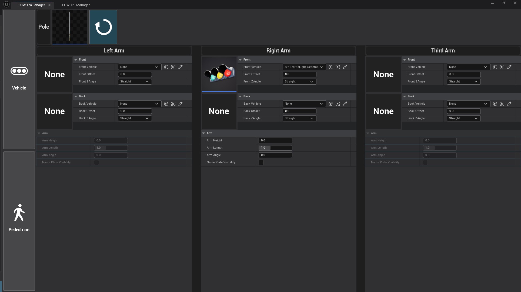Enable Right Arm Name Plate Visibility checkbox
Viewport: 521px width, 292px height.
click(261, 162)
